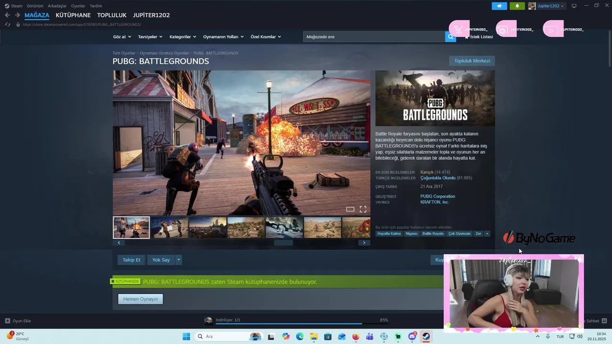Click the Zor tag
This screenshot has width=612, height=344.
point(478,234)
